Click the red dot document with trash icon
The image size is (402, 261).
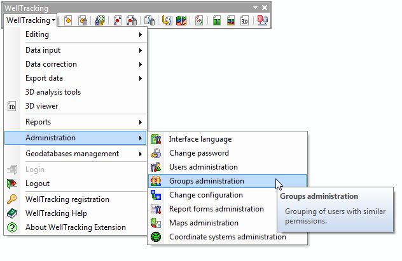click(132, 20)
